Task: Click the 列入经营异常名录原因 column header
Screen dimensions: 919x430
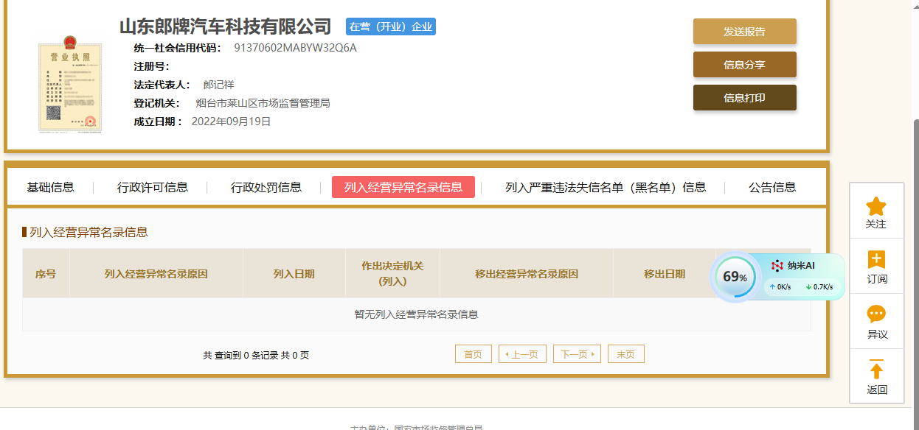Action: tap(156, 274)
